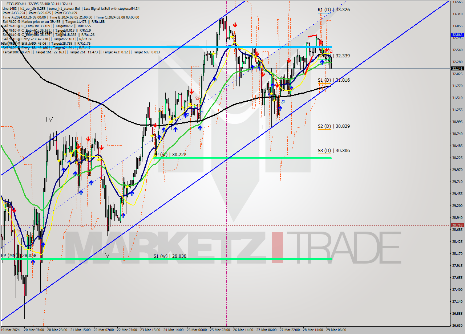This screenshot has height=334, width=465.
Task: Click the '27 Mar 22:00' time label
Action: [290, 330]
